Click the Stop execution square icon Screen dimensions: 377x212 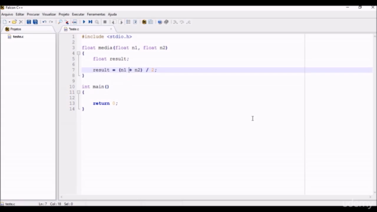pos(105,22)
